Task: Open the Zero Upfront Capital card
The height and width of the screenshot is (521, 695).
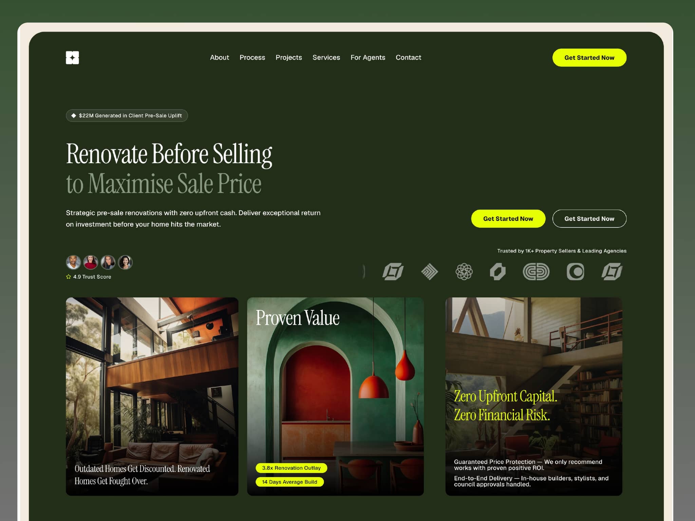Action: click(534, 397)
